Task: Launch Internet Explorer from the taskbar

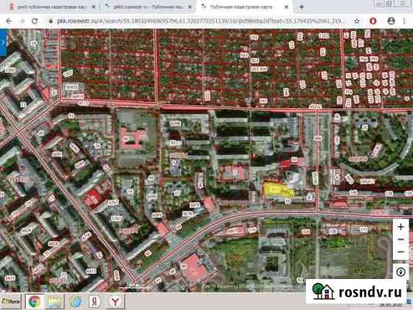Action: click(76, 301)
